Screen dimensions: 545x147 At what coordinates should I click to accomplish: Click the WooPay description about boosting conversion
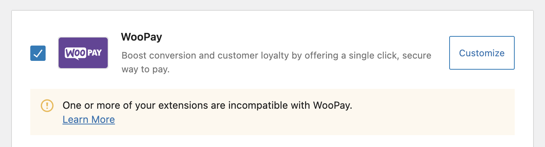[x=276, y=63]
